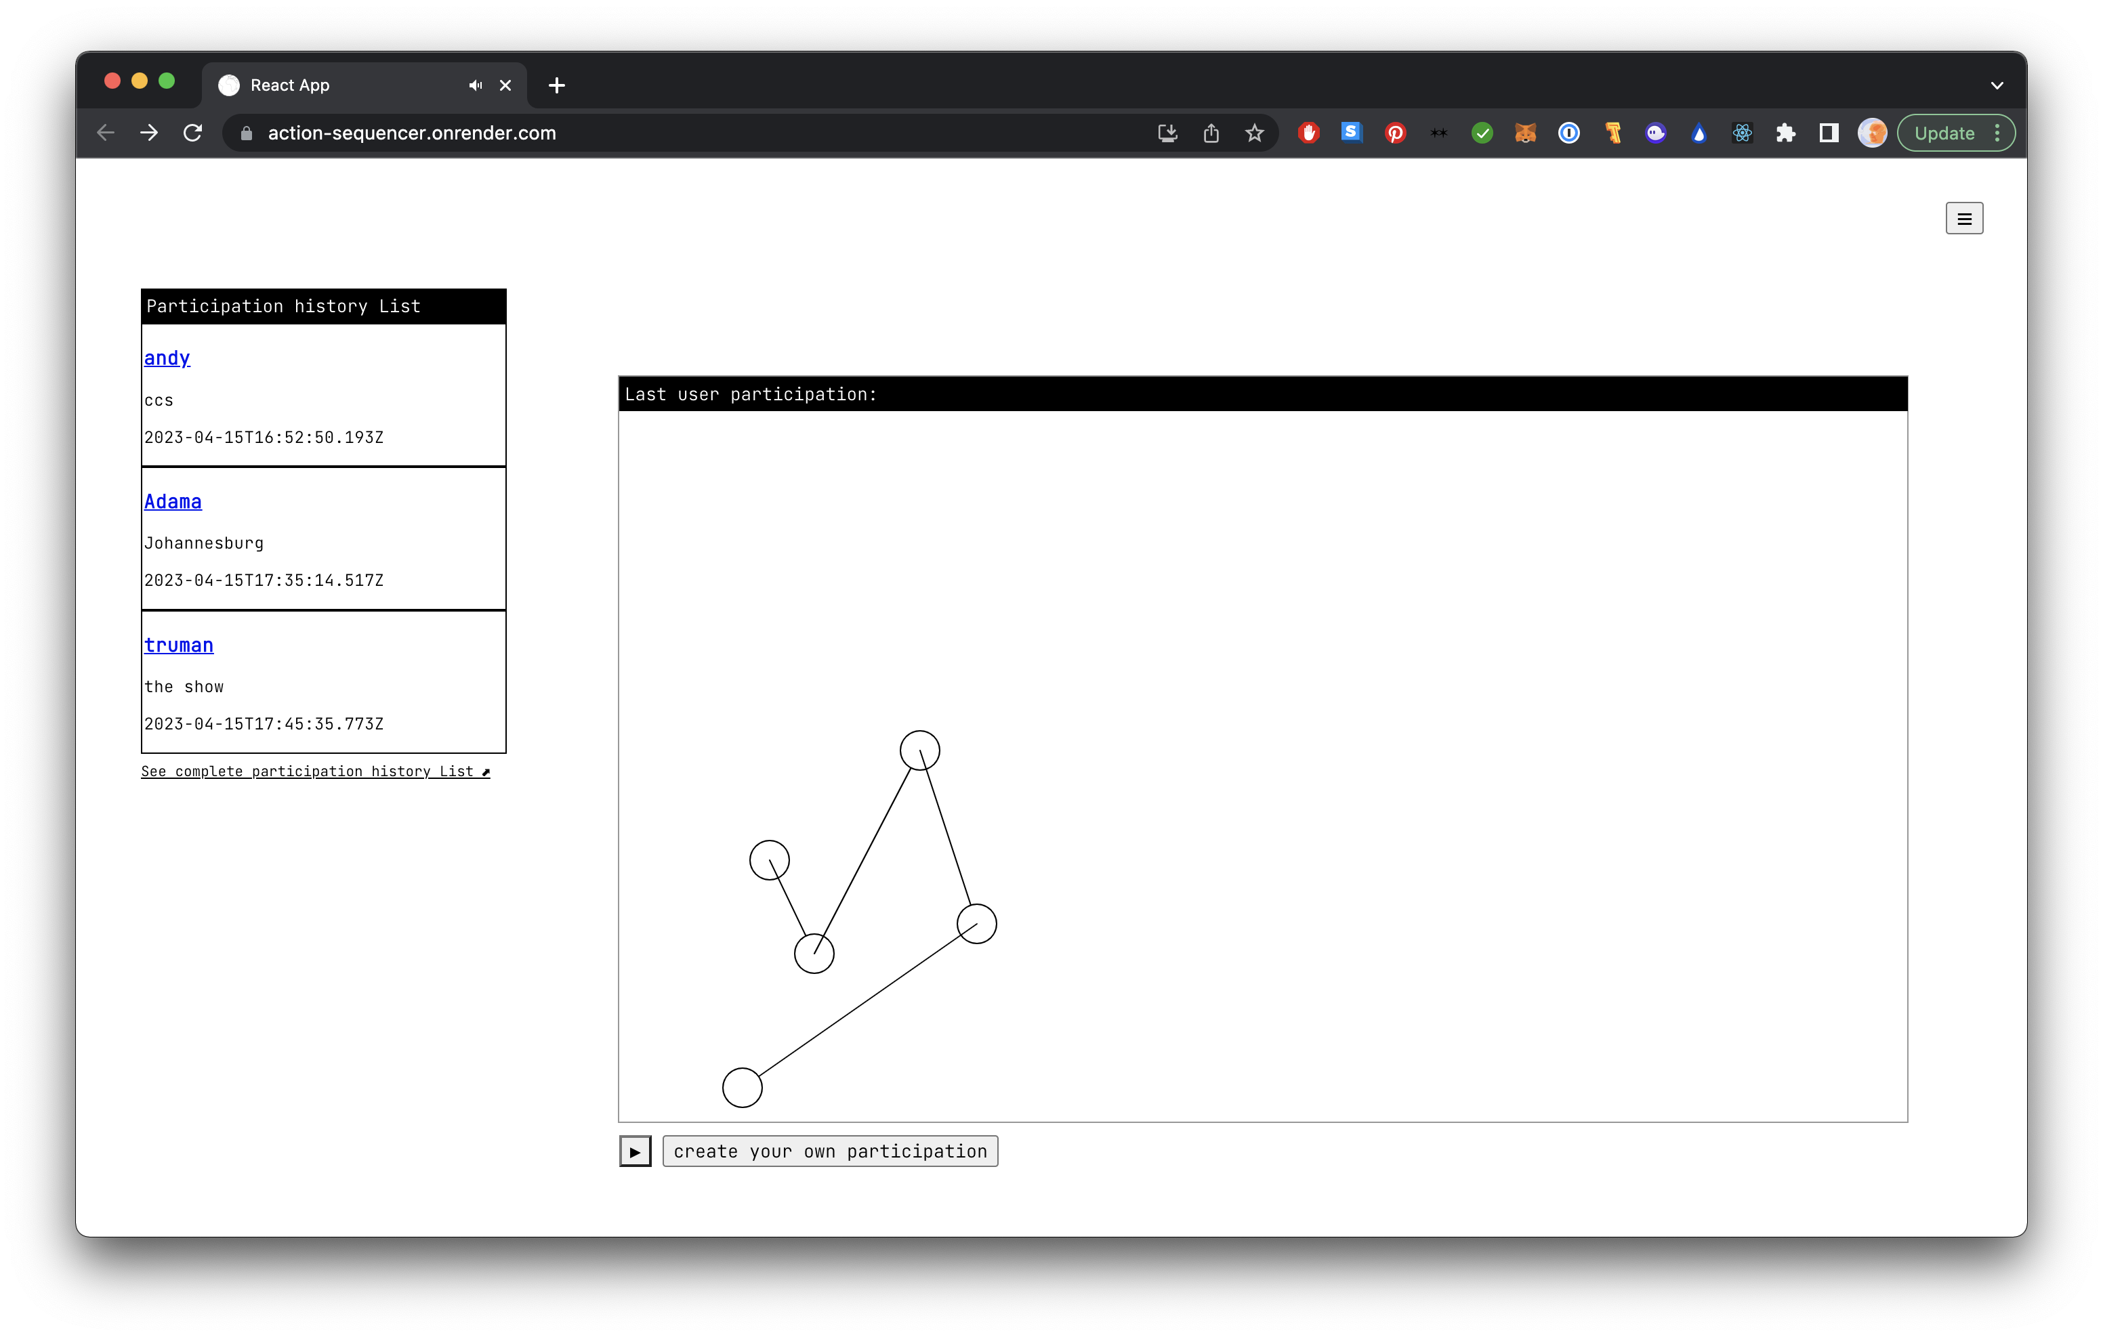The image size is (2103, 1337).
Task: Click the 'Johannesburg' location text
Action: pos(203,543)
